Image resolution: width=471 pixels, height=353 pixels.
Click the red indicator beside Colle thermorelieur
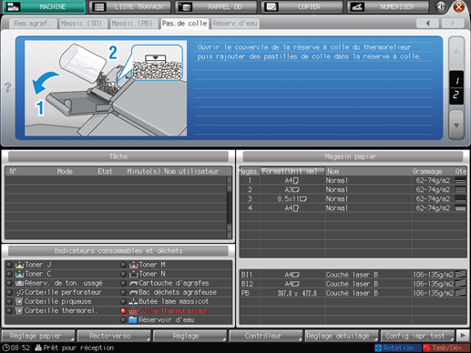coord(123,311)
